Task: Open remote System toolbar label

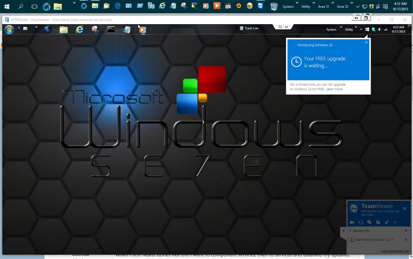Action: pos(331,29)
